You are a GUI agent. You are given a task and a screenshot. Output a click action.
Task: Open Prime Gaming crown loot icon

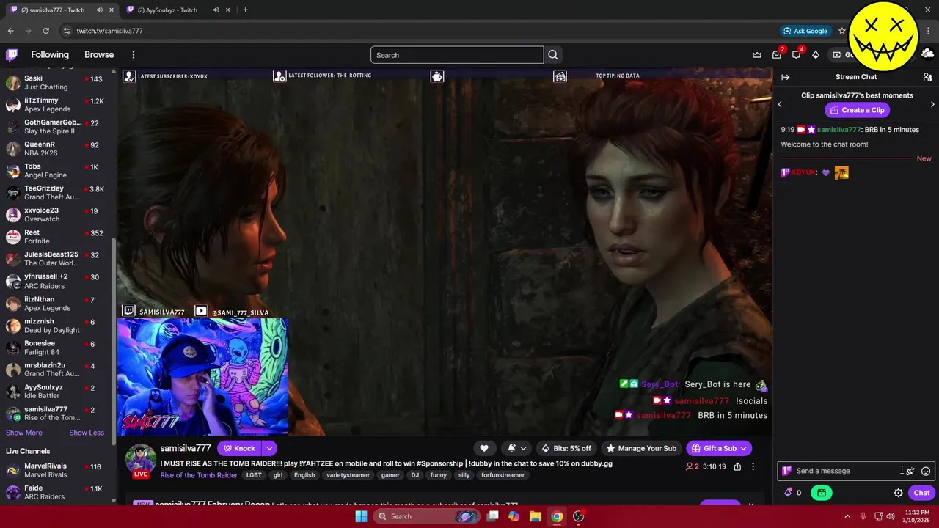point(757,55)
